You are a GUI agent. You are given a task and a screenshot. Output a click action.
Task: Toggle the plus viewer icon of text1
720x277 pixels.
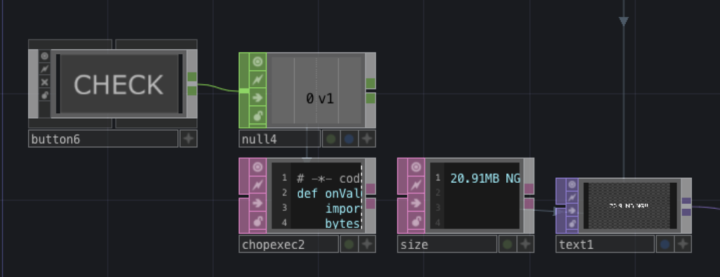[x=683, y=244]
